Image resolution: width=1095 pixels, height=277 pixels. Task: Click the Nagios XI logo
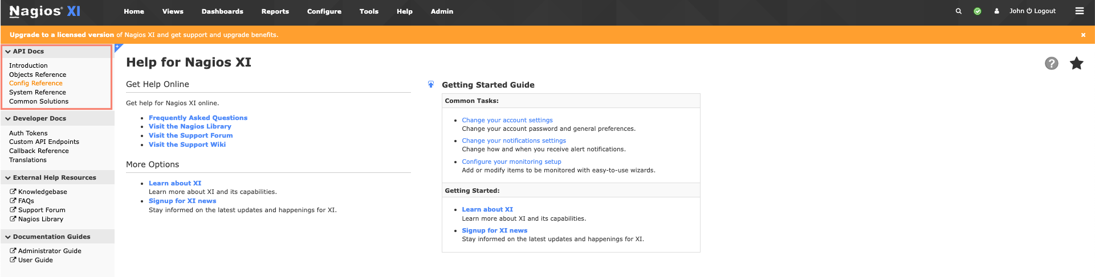point(45,11)
